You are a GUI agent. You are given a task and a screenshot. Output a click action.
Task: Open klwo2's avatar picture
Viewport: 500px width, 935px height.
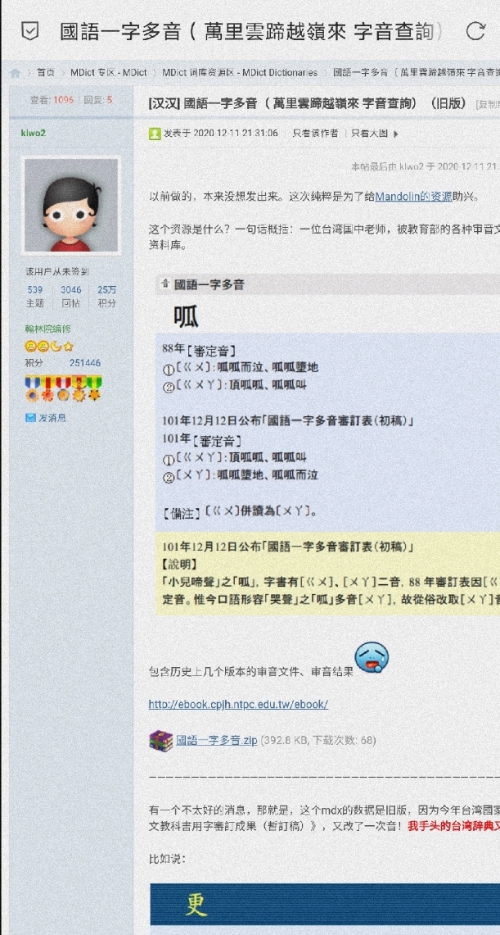(71, 205)
